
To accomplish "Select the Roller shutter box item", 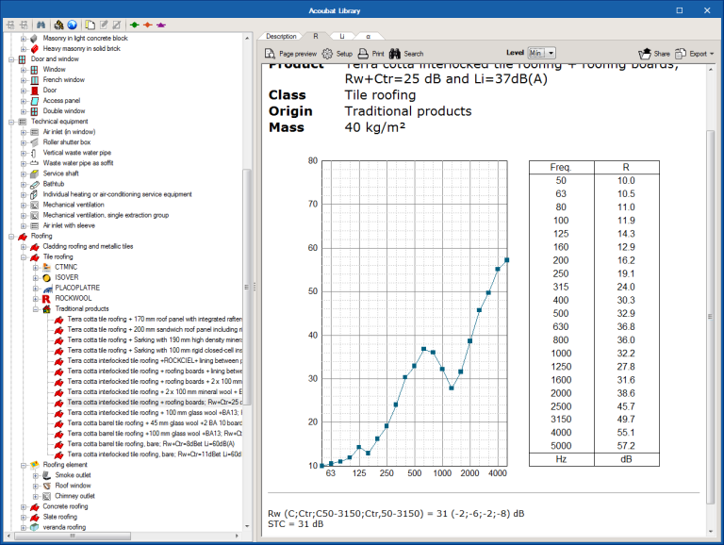I will [66, 142].
